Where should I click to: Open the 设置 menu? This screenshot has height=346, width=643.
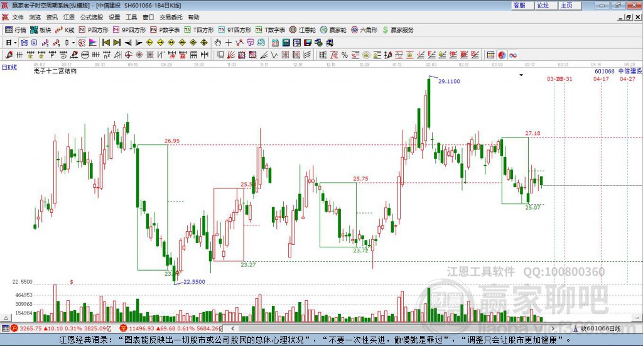click(114, 17)
